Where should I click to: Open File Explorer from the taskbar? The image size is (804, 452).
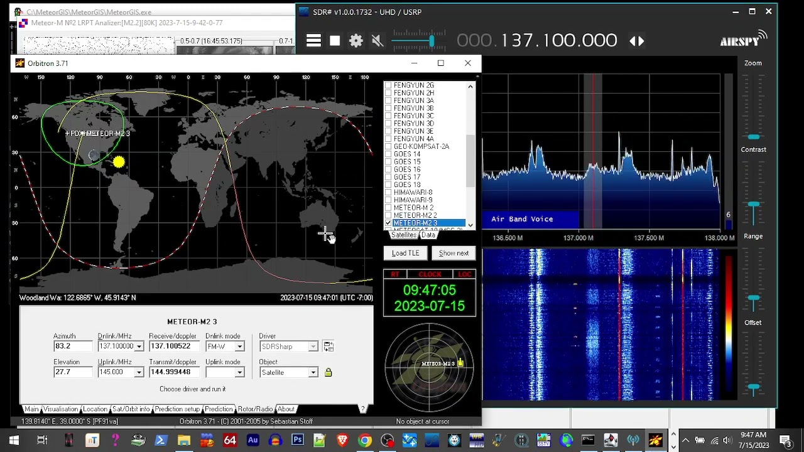(x=183, y=440)
